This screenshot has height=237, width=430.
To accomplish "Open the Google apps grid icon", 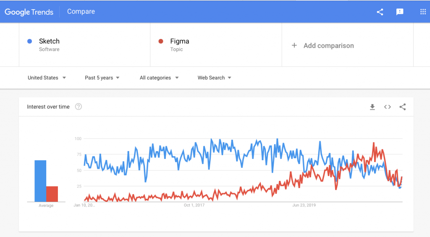I will pos(423,12).
